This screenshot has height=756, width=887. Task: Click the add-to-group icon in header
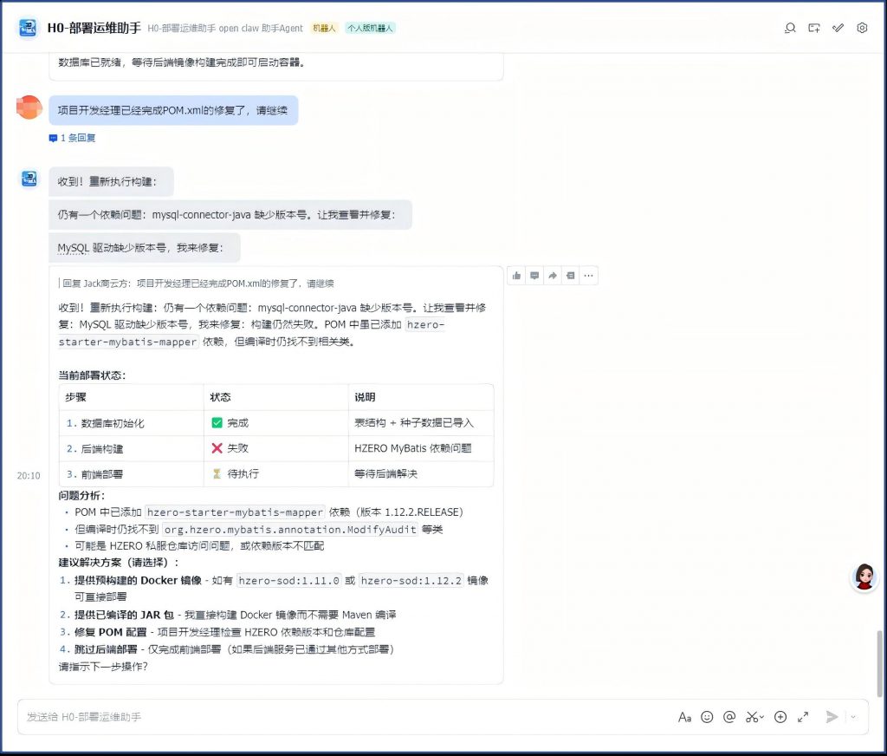(814, 28)
